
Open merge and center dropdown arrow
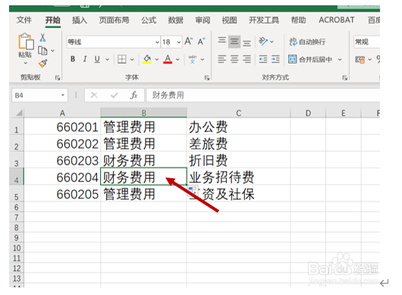click(x=340, y=59)
